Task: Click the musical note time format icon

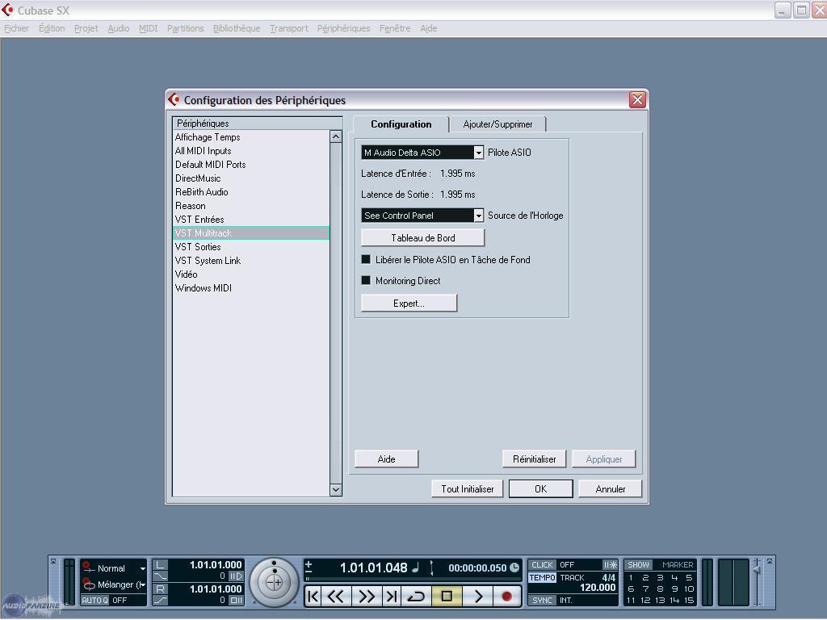Action: tap(416, 568)
